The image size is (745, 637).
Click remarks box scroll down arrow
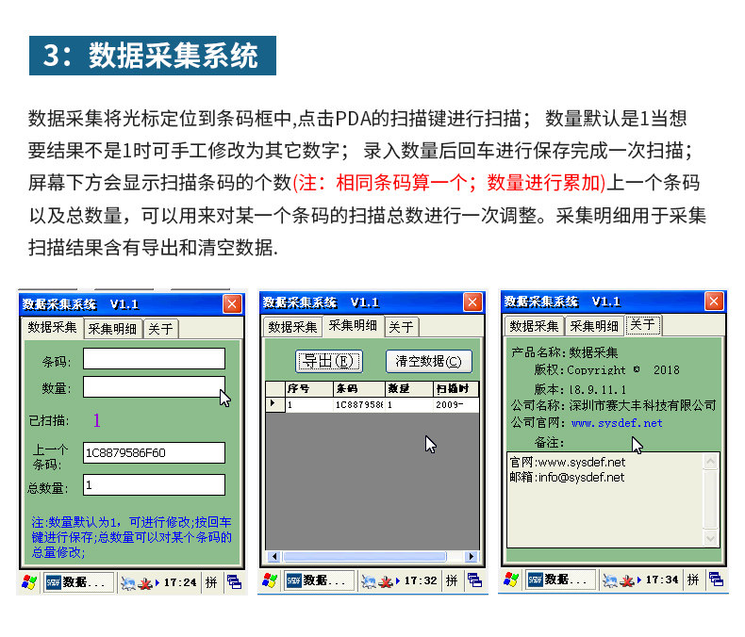point(711,538)
